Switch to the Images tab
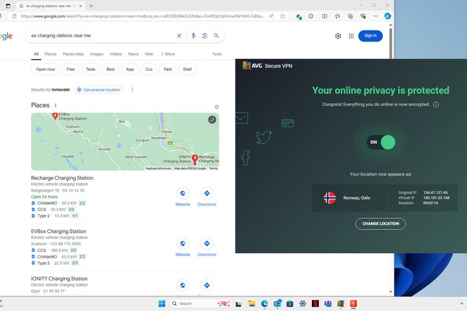467x311 pixels. pyautogui.click(x=97, y=54)
